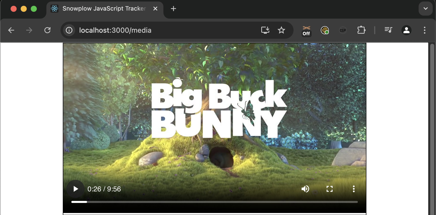Image resolution: width=436 pixels, height=215 pixels.
Task: Close the Snowplow JavaScript Tracker tab
Action: coord(155,9)
